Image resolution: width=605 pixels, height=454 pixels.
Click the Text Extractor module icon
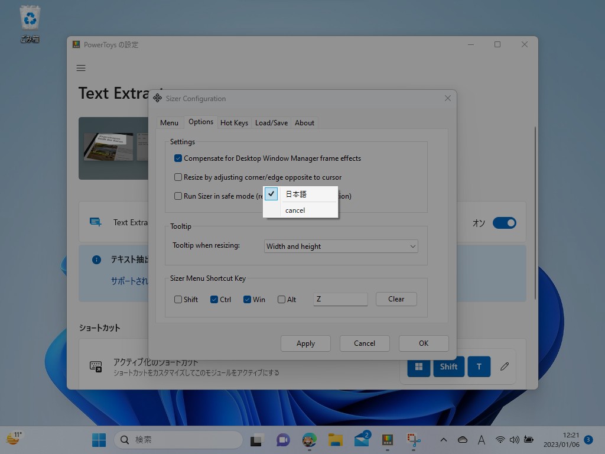click(95, 222)
